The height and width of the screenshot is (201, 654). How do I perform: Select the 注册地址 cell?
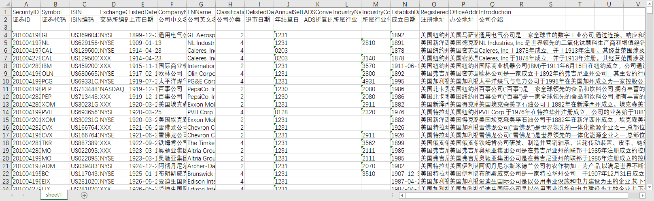pos(434,19)
